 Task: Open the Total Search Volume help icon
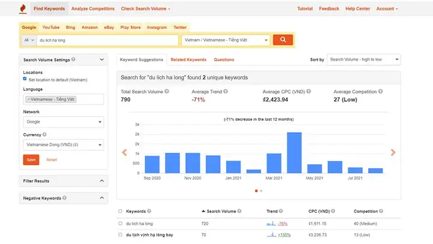[167, 91]
